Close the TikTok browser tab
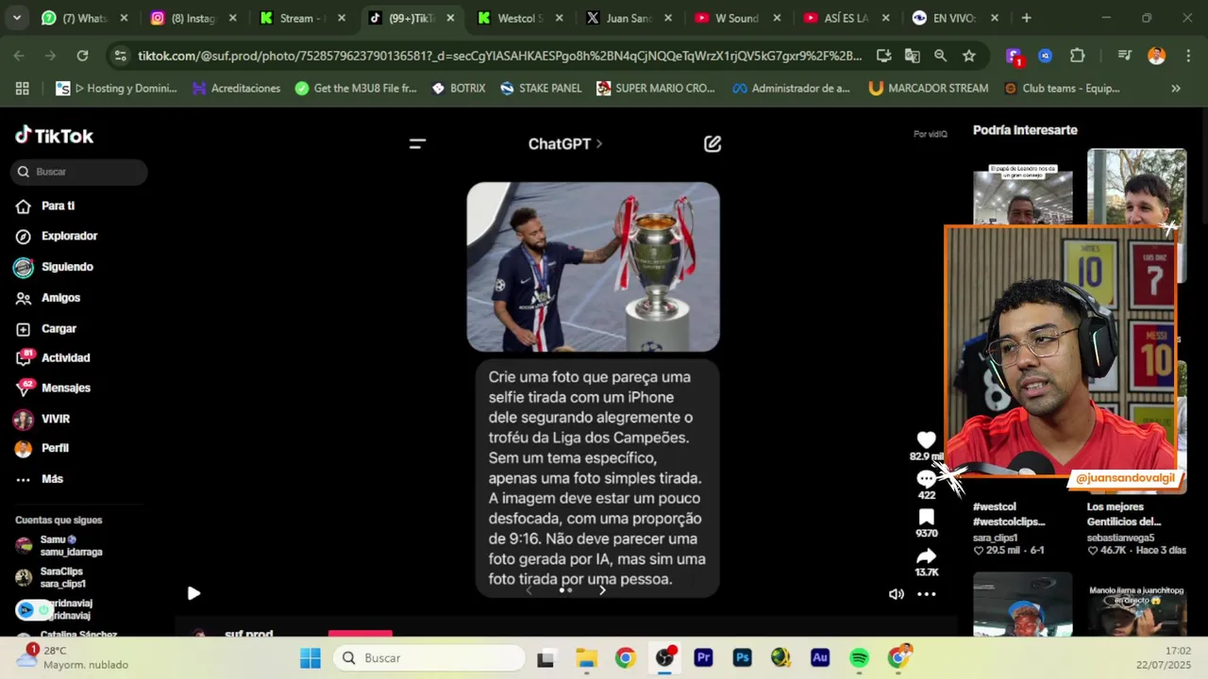Screen dimensions: 1208x679 click(450, 18)
